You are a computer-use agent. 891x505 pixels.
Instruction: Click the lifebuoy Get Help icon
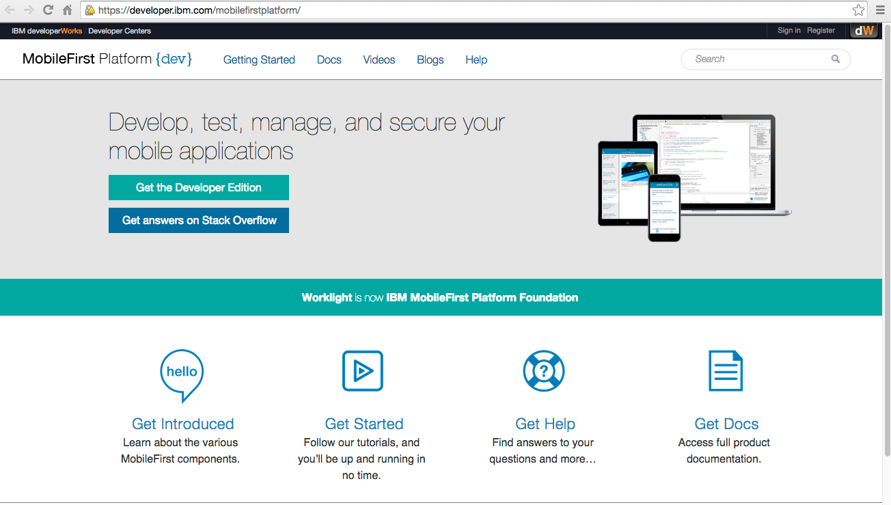(544, 371)
